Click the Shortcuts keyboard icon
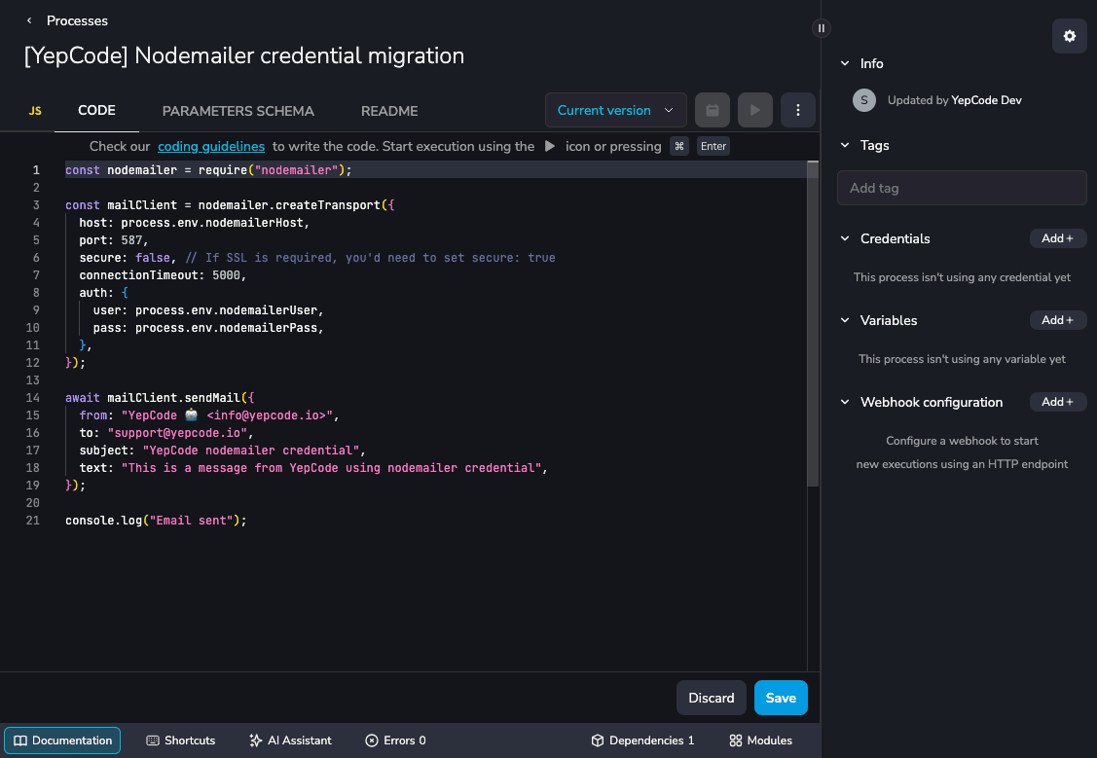The width and height of the screenshot is (1097, 758). coord(153,740)
